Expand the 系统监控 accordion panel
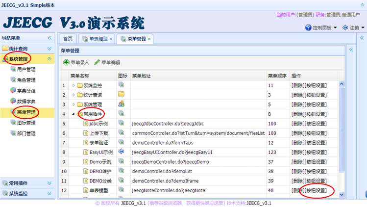The image size is (367, 207). click(x=49, y=193)
